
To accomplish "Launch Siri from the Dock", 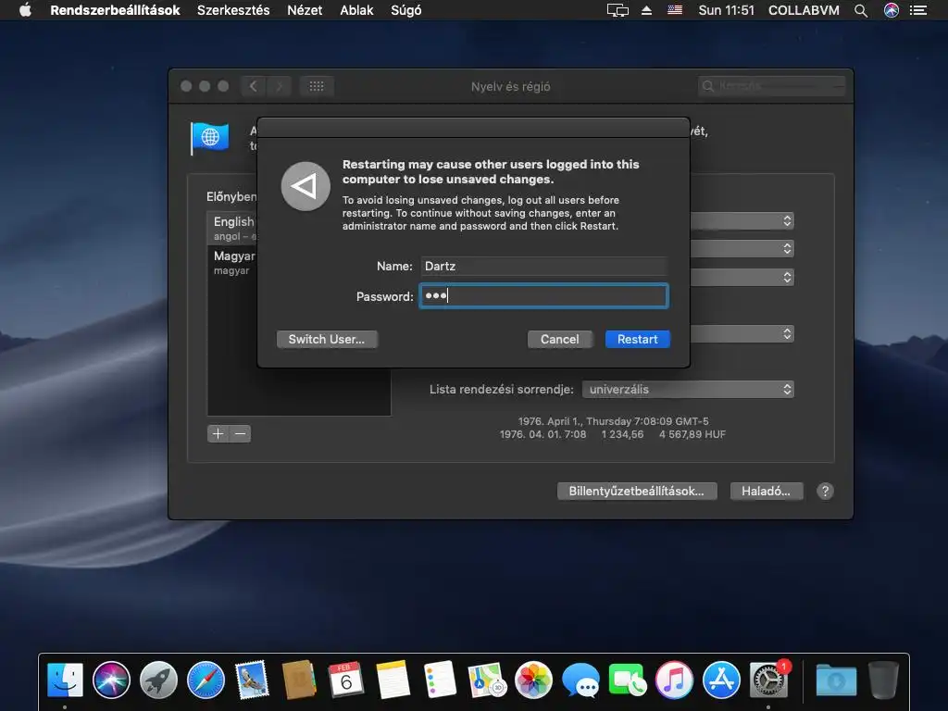I will pyautogui.click(x=111, y=680).
